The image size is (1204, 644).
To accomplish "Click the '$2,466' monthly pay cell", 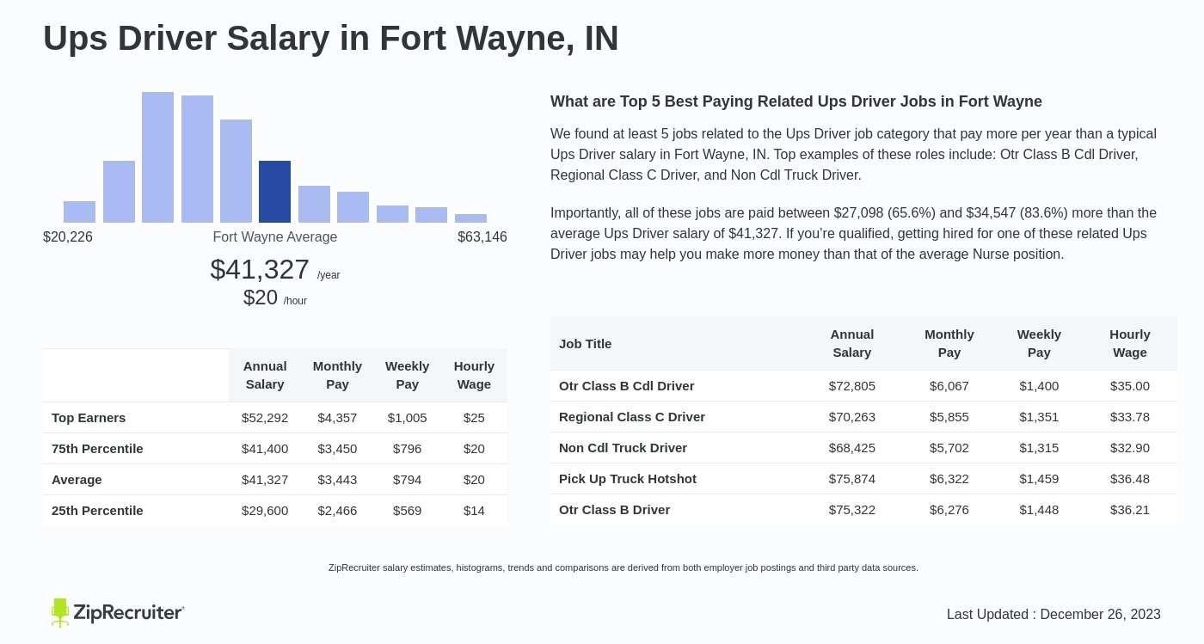I will (337, 510).
